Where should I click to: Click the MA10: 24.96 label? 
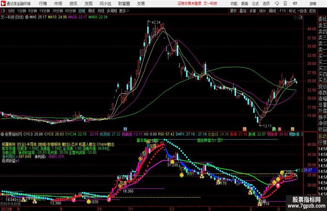[58, 17]
